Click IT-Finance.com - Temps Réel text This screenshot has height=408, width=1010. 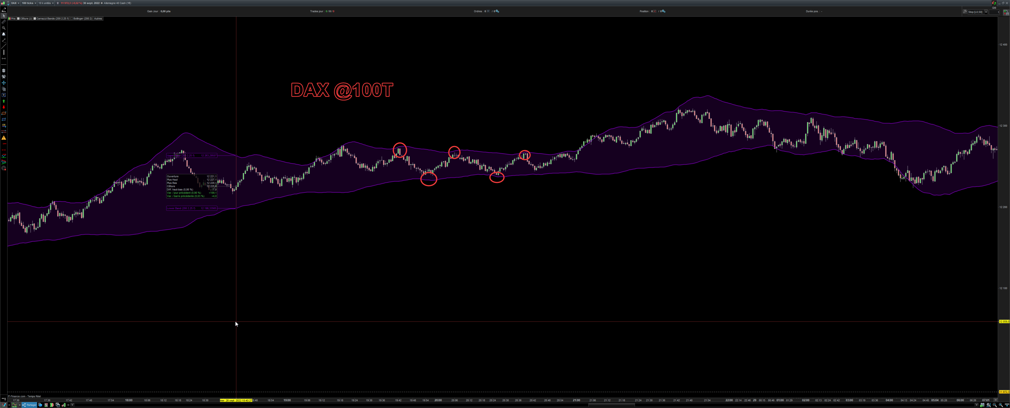(x=24, y=396)
